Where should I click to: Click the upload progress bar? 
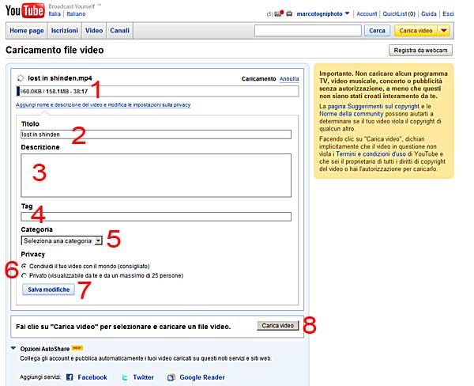[157, 92]
